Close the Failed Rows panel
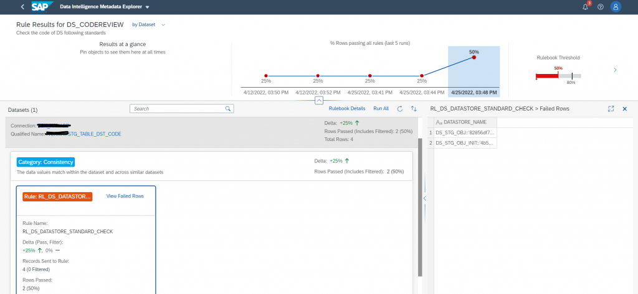Screen dimensions: 638x294 click(x=625, y=109)
